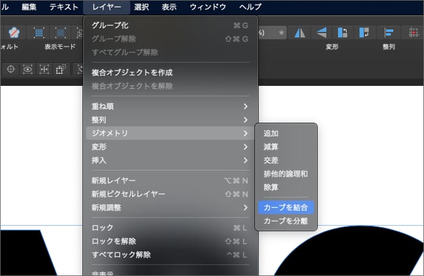Viewport: 424px width, 276px height.
Task: Toggle the overlapping squares transform icon
Action: [x=60, y=69]
